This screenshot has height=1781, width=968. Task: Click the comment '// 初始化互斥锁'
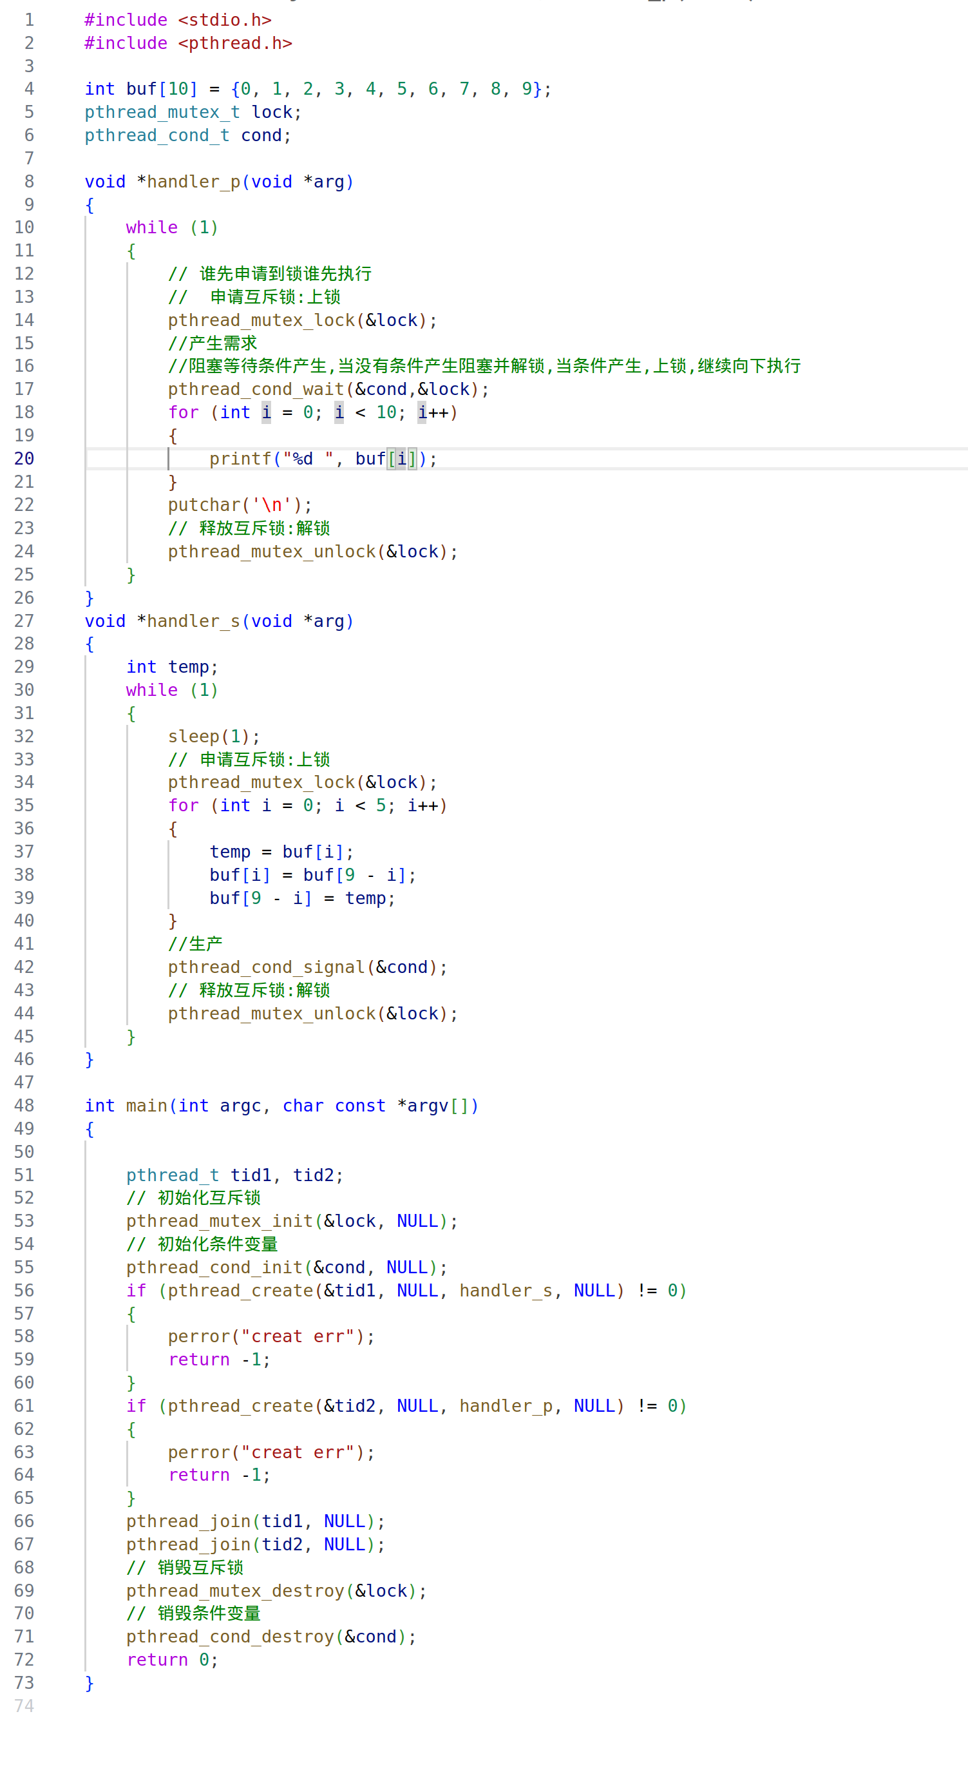[193, 1197]
